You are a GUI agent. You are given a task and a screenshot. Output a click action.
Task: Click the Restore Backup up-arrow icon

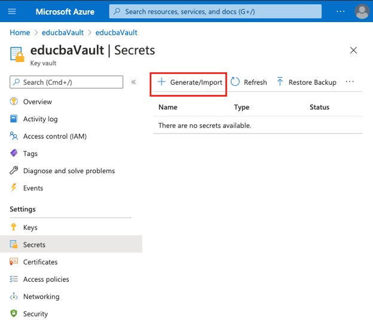pos(280,82)
